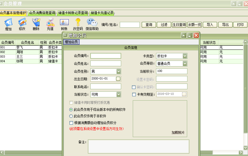
Task: Open the 出生日期 calendar picker button
Action: (x=118, y=79)
